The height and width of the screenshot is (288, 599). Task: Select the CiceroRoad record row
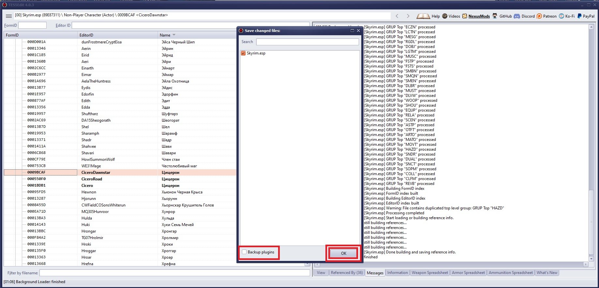[x=92, y=179]
